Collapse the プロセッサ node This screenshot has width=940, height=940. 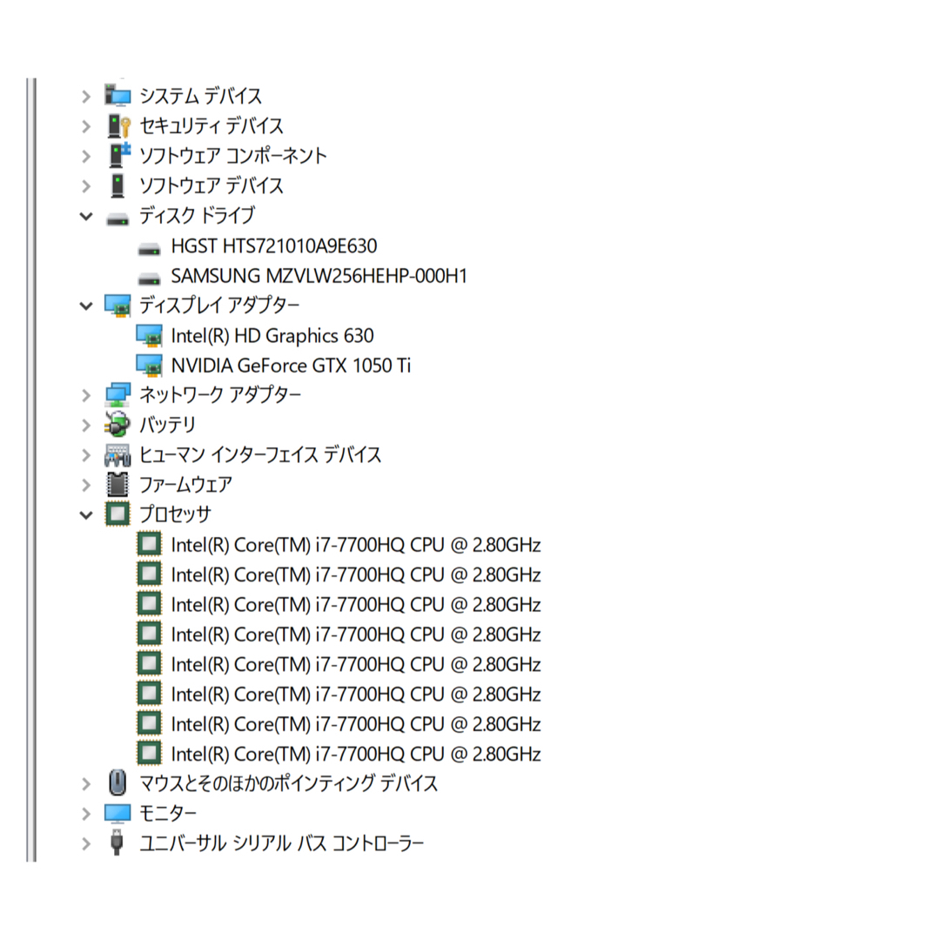pos(86,515)
